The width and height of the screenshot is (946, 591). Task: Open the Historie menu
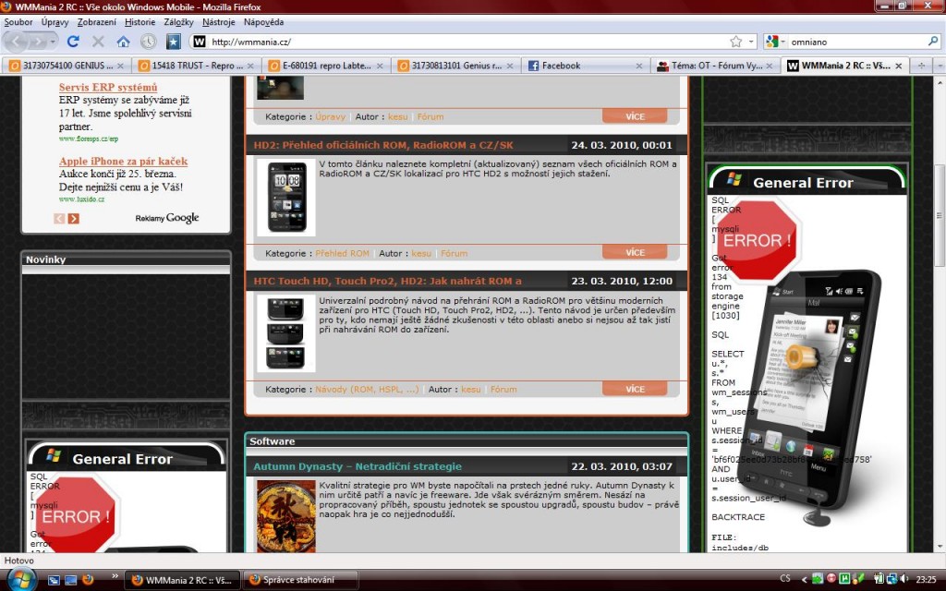tap(140, 22)
